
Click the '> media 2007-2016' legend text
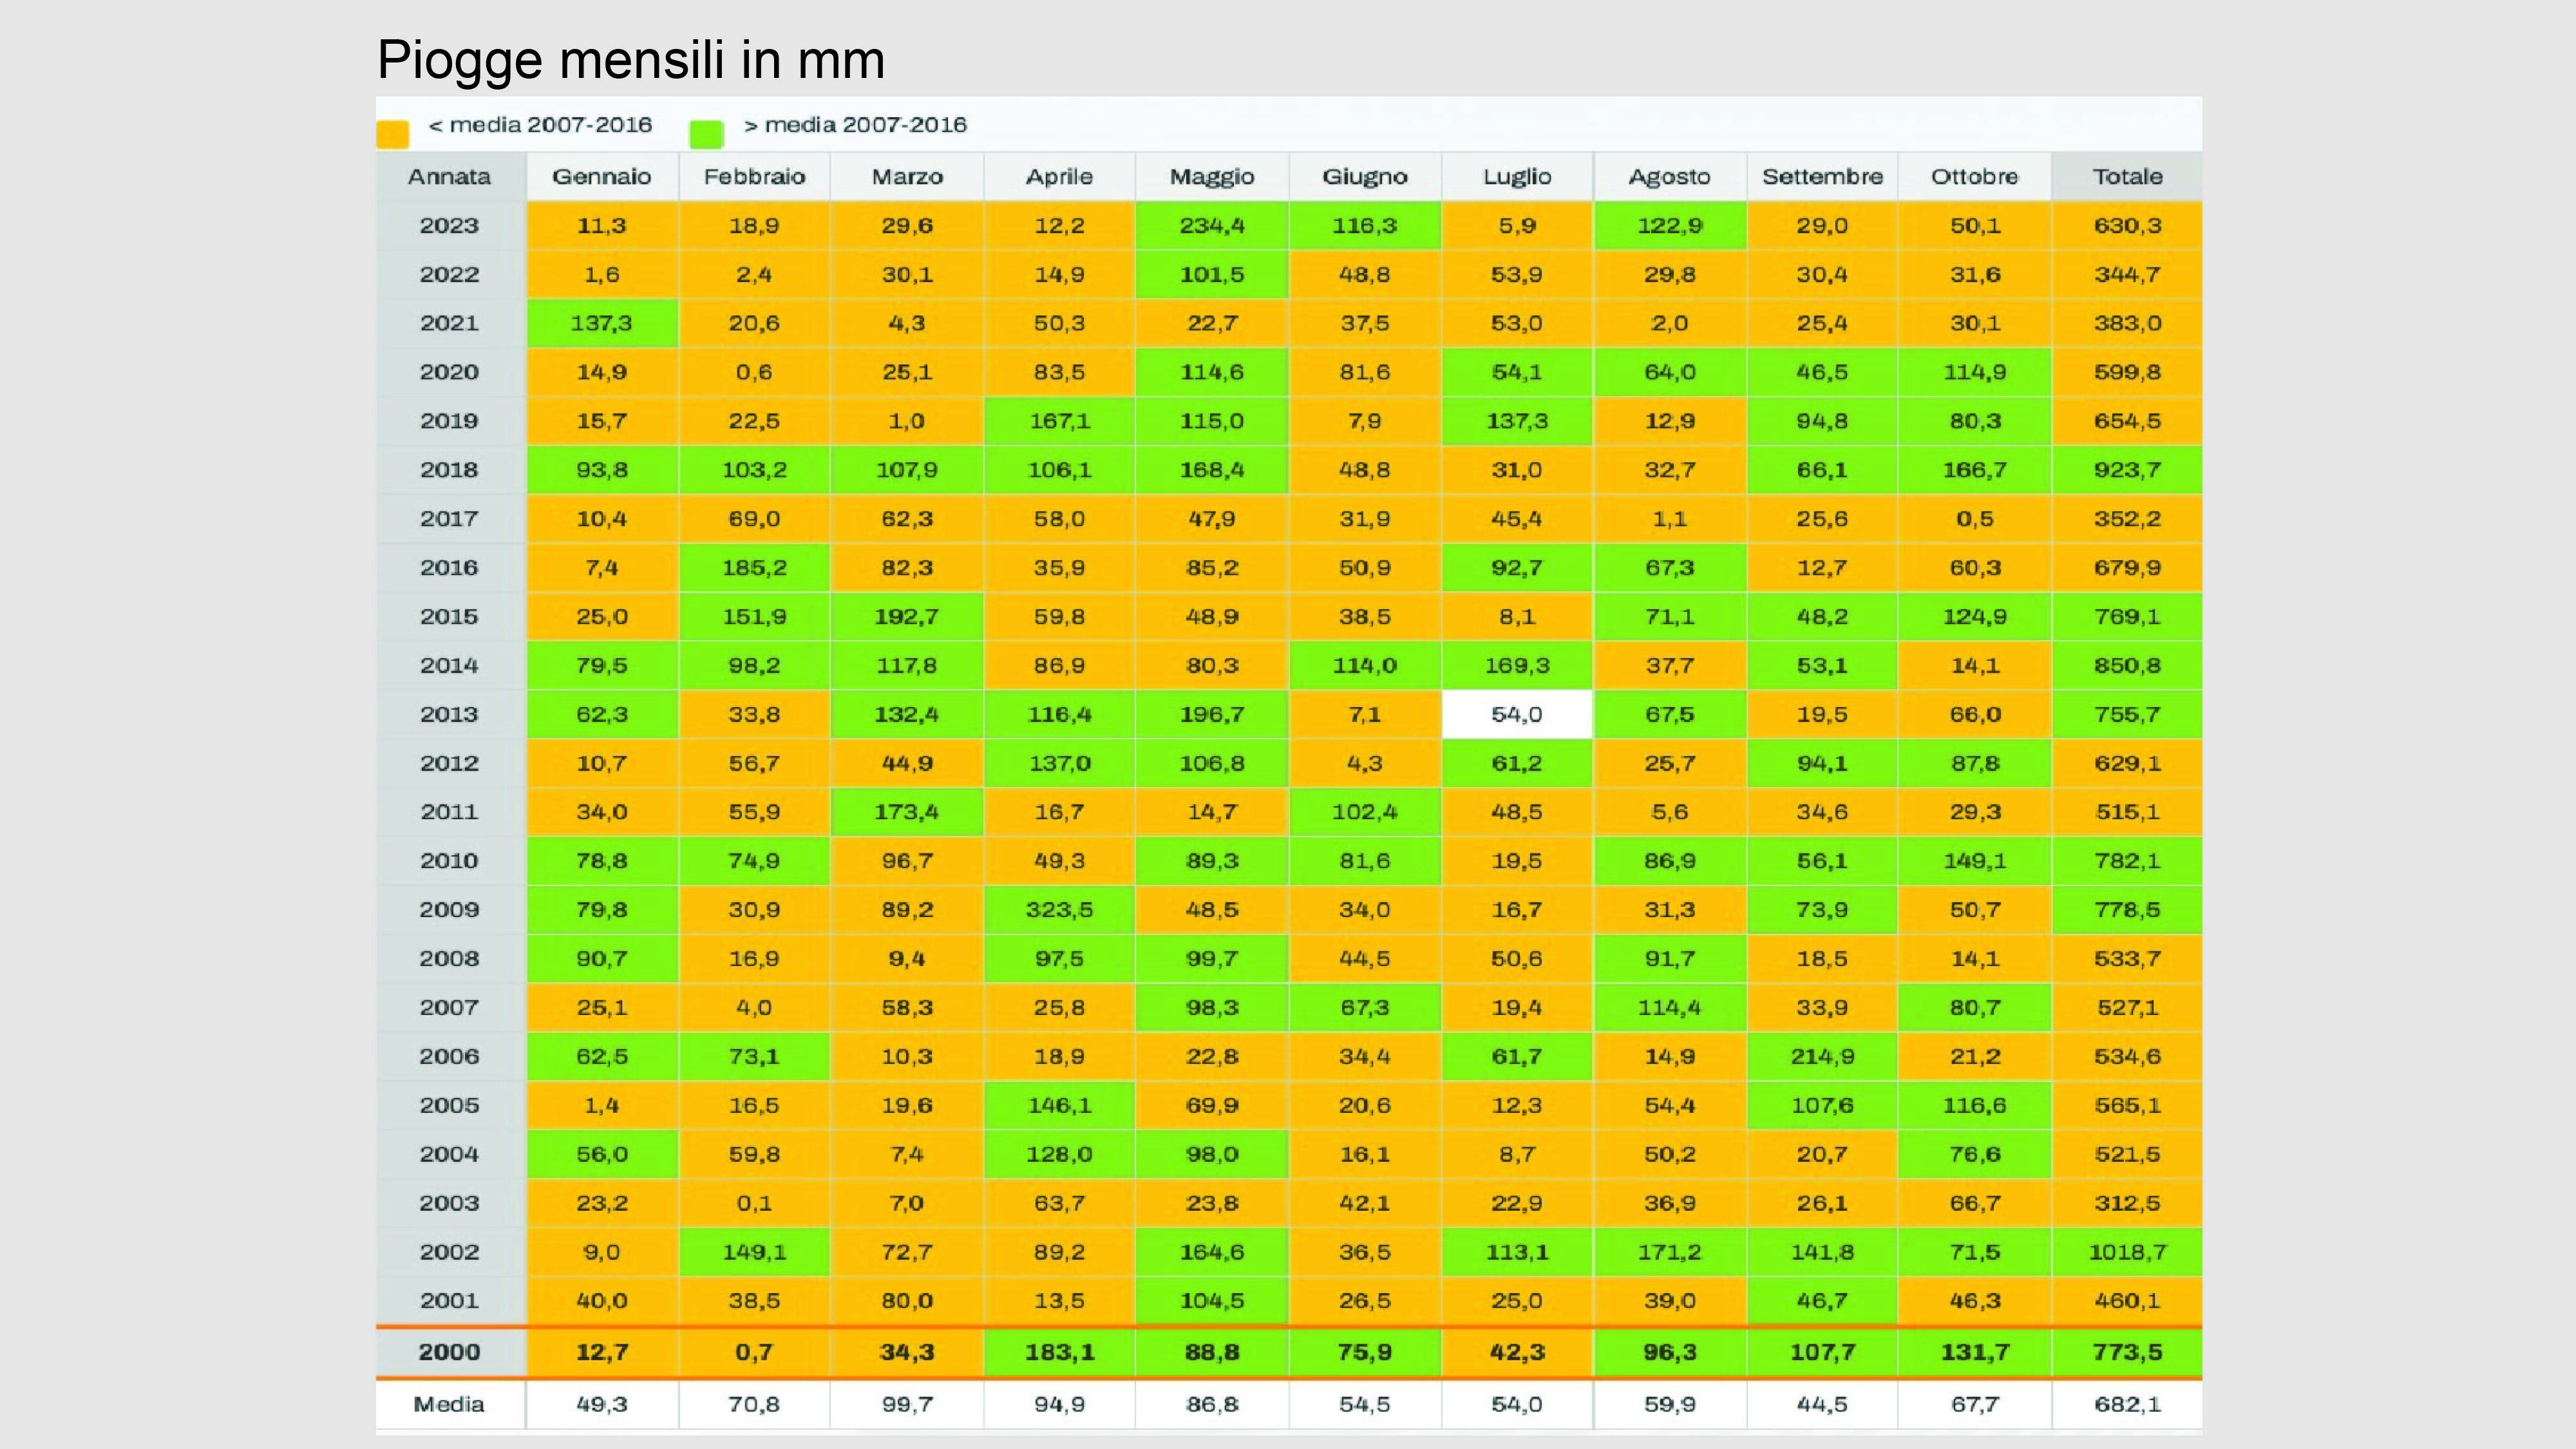(x=855, y=125)
